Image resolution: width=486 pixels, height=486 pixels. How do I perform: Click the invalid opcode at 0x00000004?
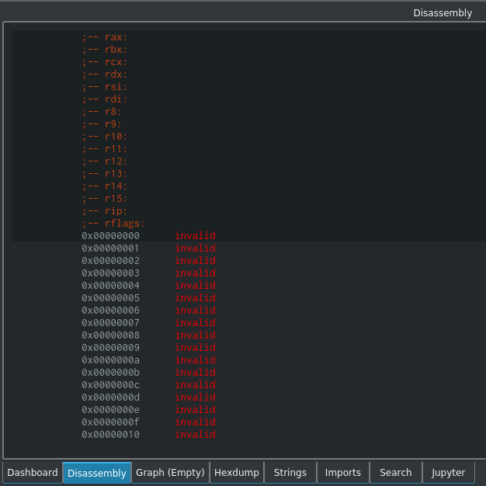196,285
